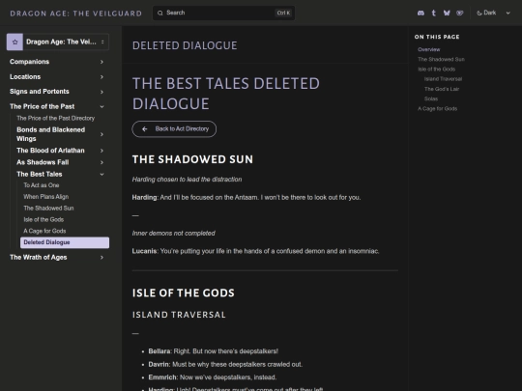Click Back to Act Directory button
Viewport: 522px width, 391px height.
[174, 129]
